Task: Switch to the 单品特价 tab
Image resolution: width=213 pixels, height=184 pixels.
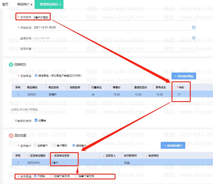Action: [23, 4]
